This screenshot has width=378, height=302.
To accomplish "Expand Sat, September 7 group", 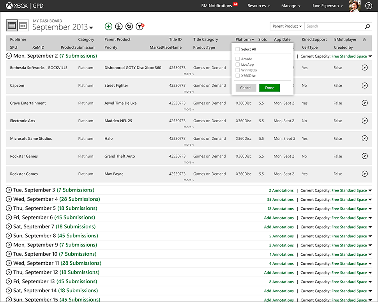I will (x=9, y=226).
